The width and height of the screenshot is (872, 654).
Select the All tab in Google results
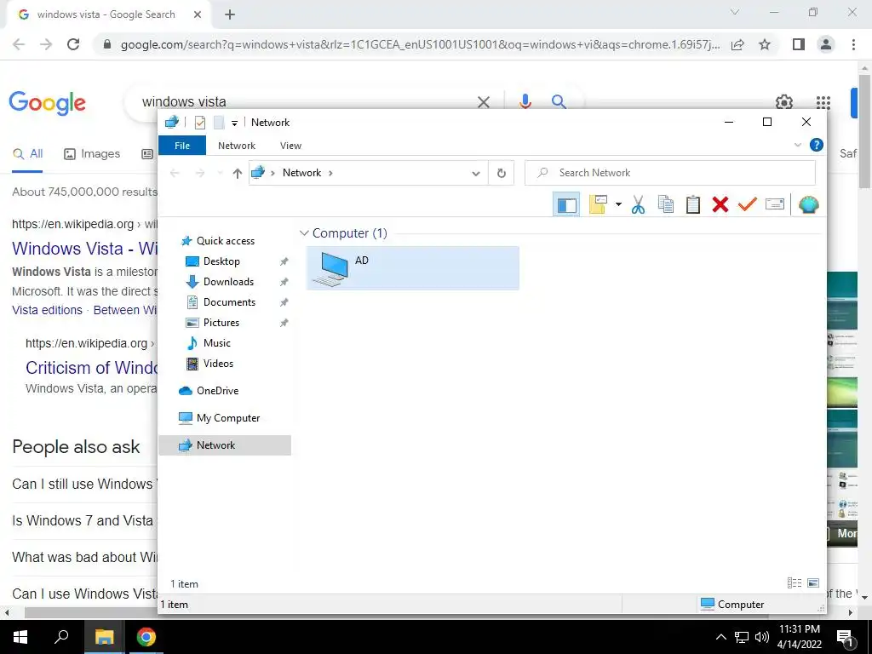point(28,154)
